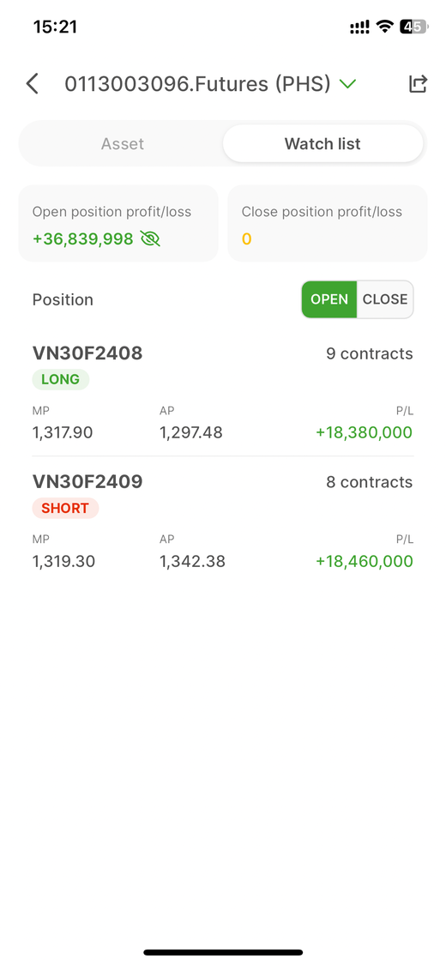
Task: Open VN30F2408 position details
Action: (223, 392)
